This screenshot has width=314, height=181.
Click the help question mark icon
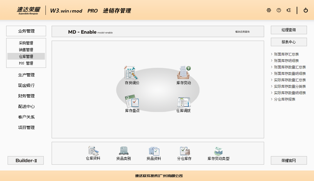tap(279, 10)
